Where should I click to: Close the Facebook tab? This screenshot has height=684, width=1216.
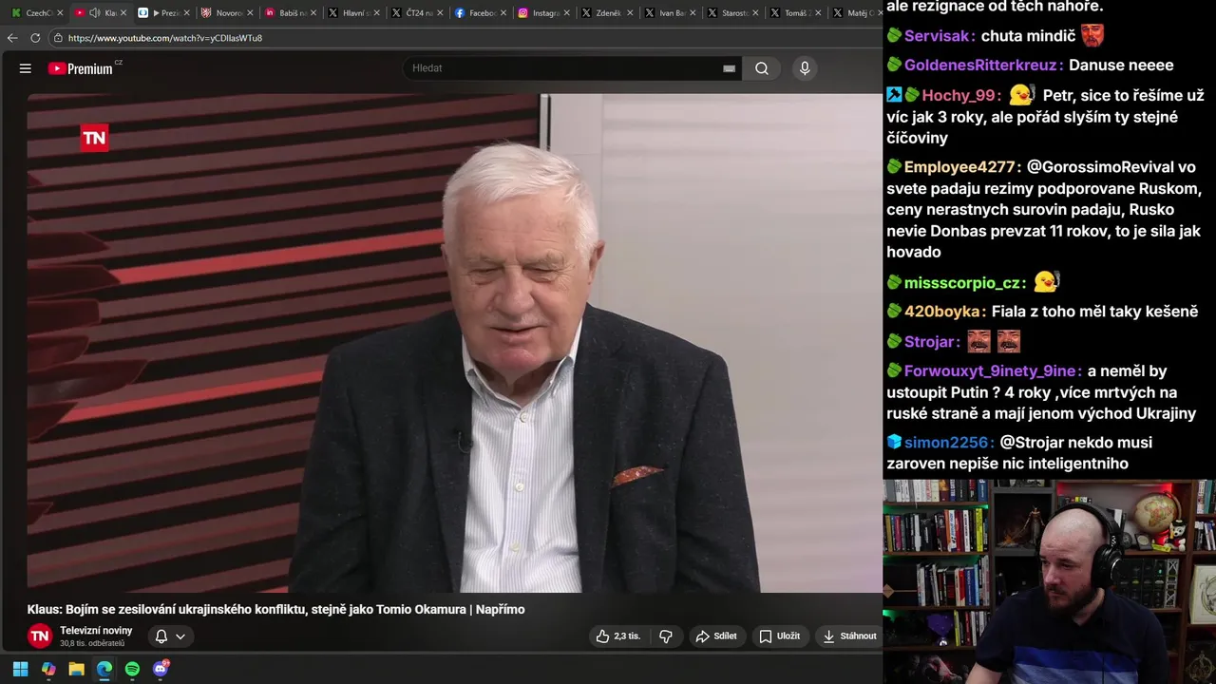click(x=503, y=13)
